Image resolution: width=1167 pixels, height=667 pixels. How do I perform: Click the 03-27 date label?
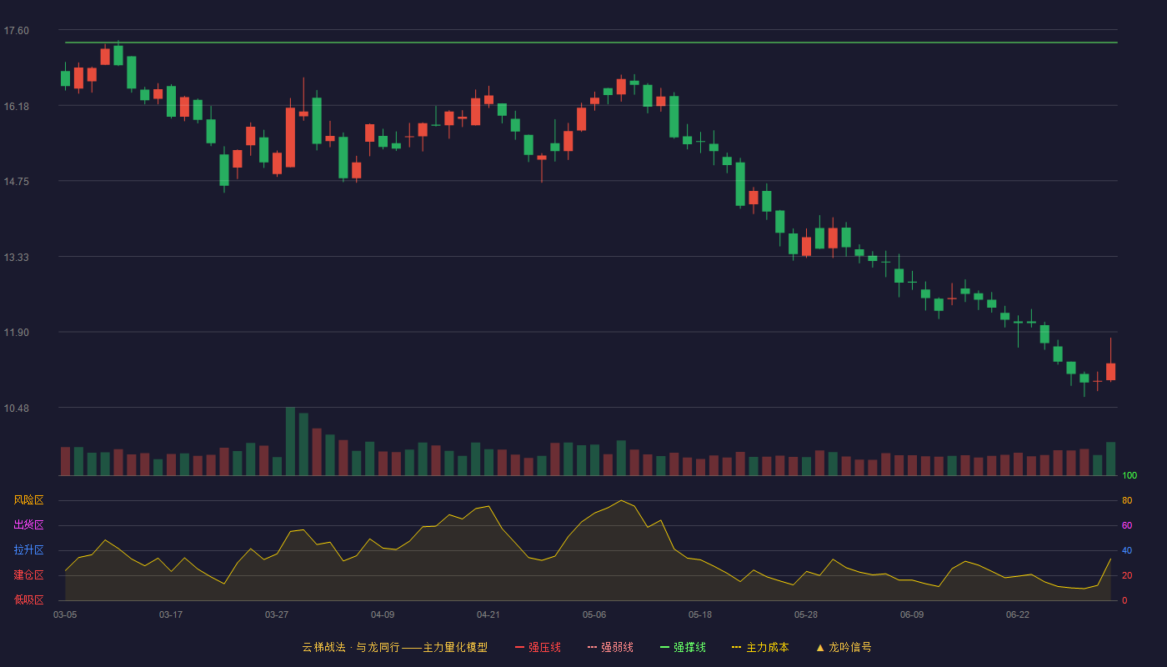coord(277,614)
